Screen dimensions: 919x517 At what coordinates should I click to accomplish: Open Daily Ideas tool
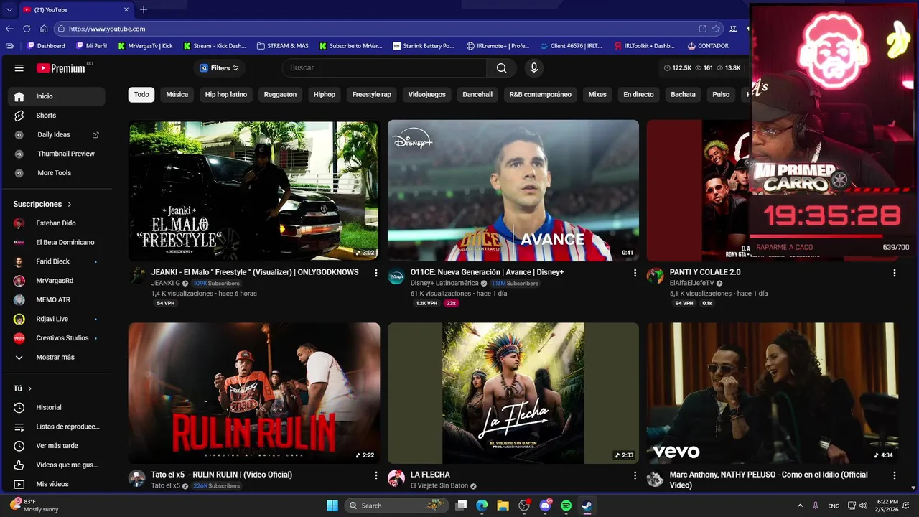56,135
